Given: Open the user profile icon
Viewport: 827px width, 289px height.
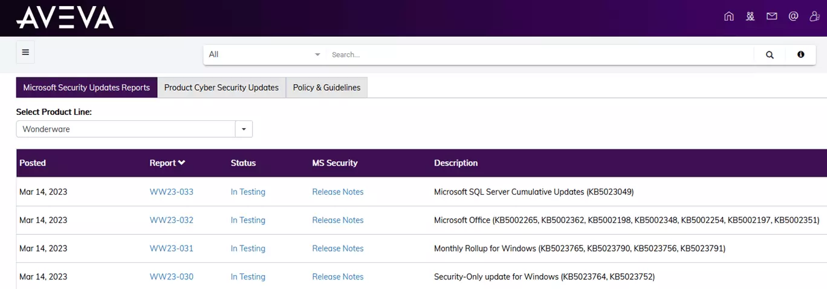Looking at the screenshot, I should click(x=815, y=17).
